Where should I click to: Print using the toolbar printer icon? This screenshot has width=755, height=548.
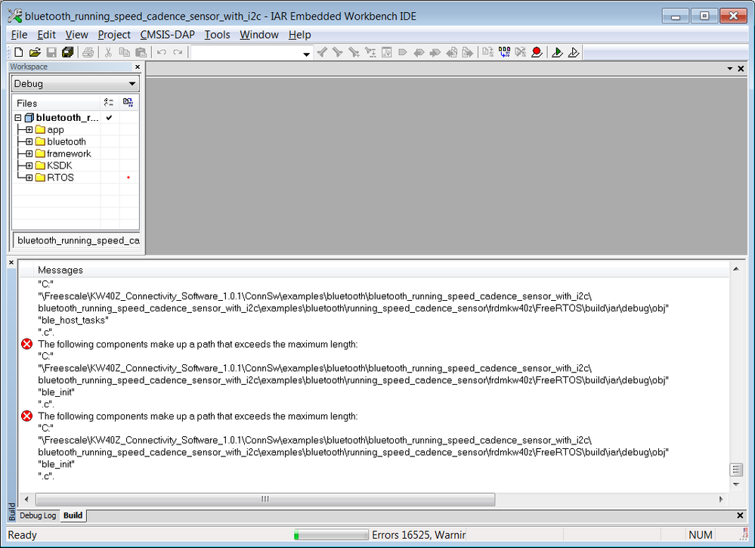[x=88, y=52]
